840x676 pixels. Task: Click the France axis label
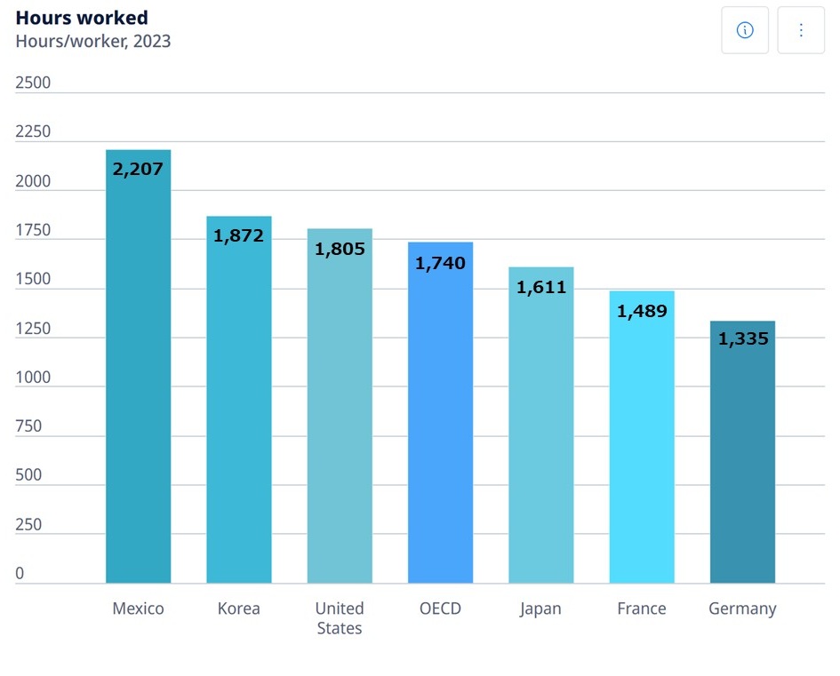pos(642,608)
